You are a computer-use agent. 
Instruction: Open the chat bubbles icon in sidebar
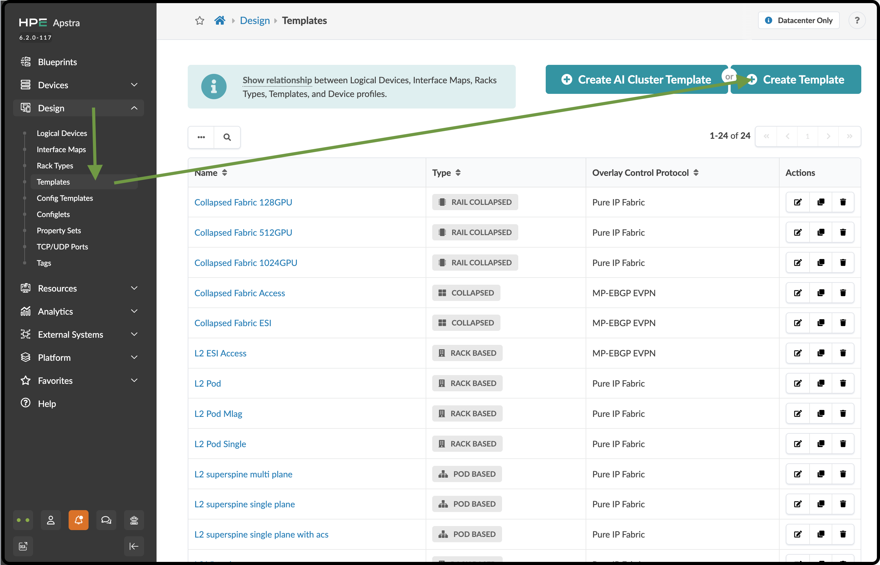106,520
